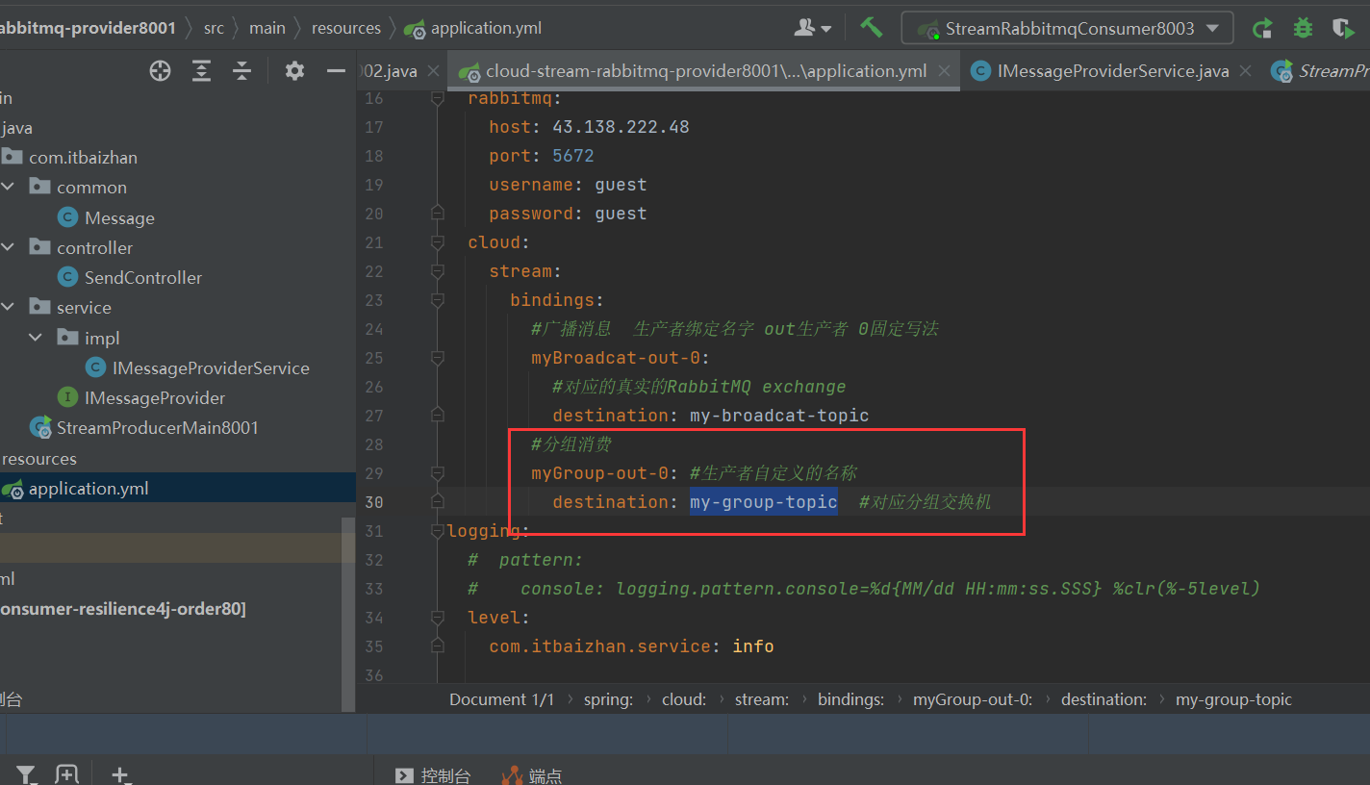Click application.yml in the navigation bar
The height and width of the screenshot is (785, 1370).
click(473, 28)
